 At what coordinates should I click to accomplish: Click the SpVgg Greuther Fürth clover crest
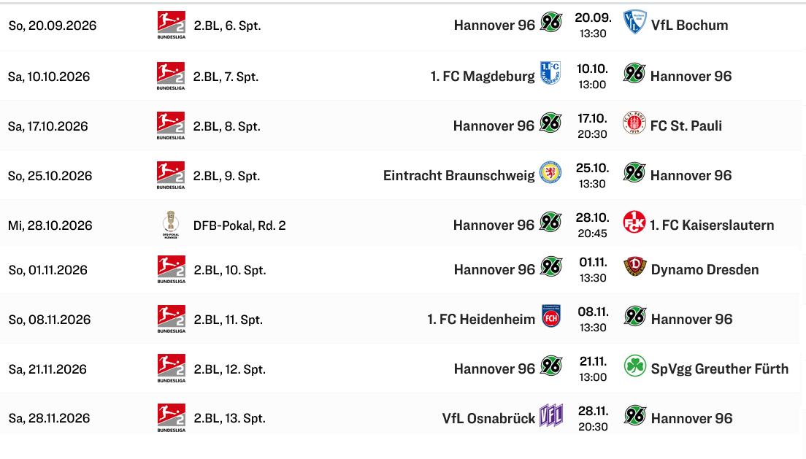click(x=635, y=366)
